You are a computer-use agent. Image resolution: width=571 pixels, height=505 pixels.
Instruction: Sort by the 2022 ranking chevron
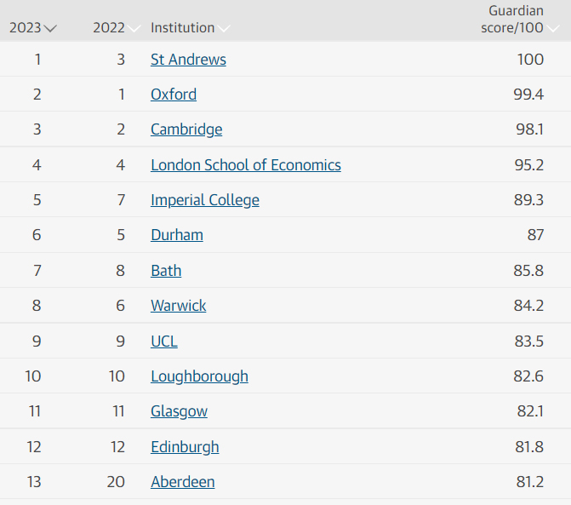[x=134, y=28]
